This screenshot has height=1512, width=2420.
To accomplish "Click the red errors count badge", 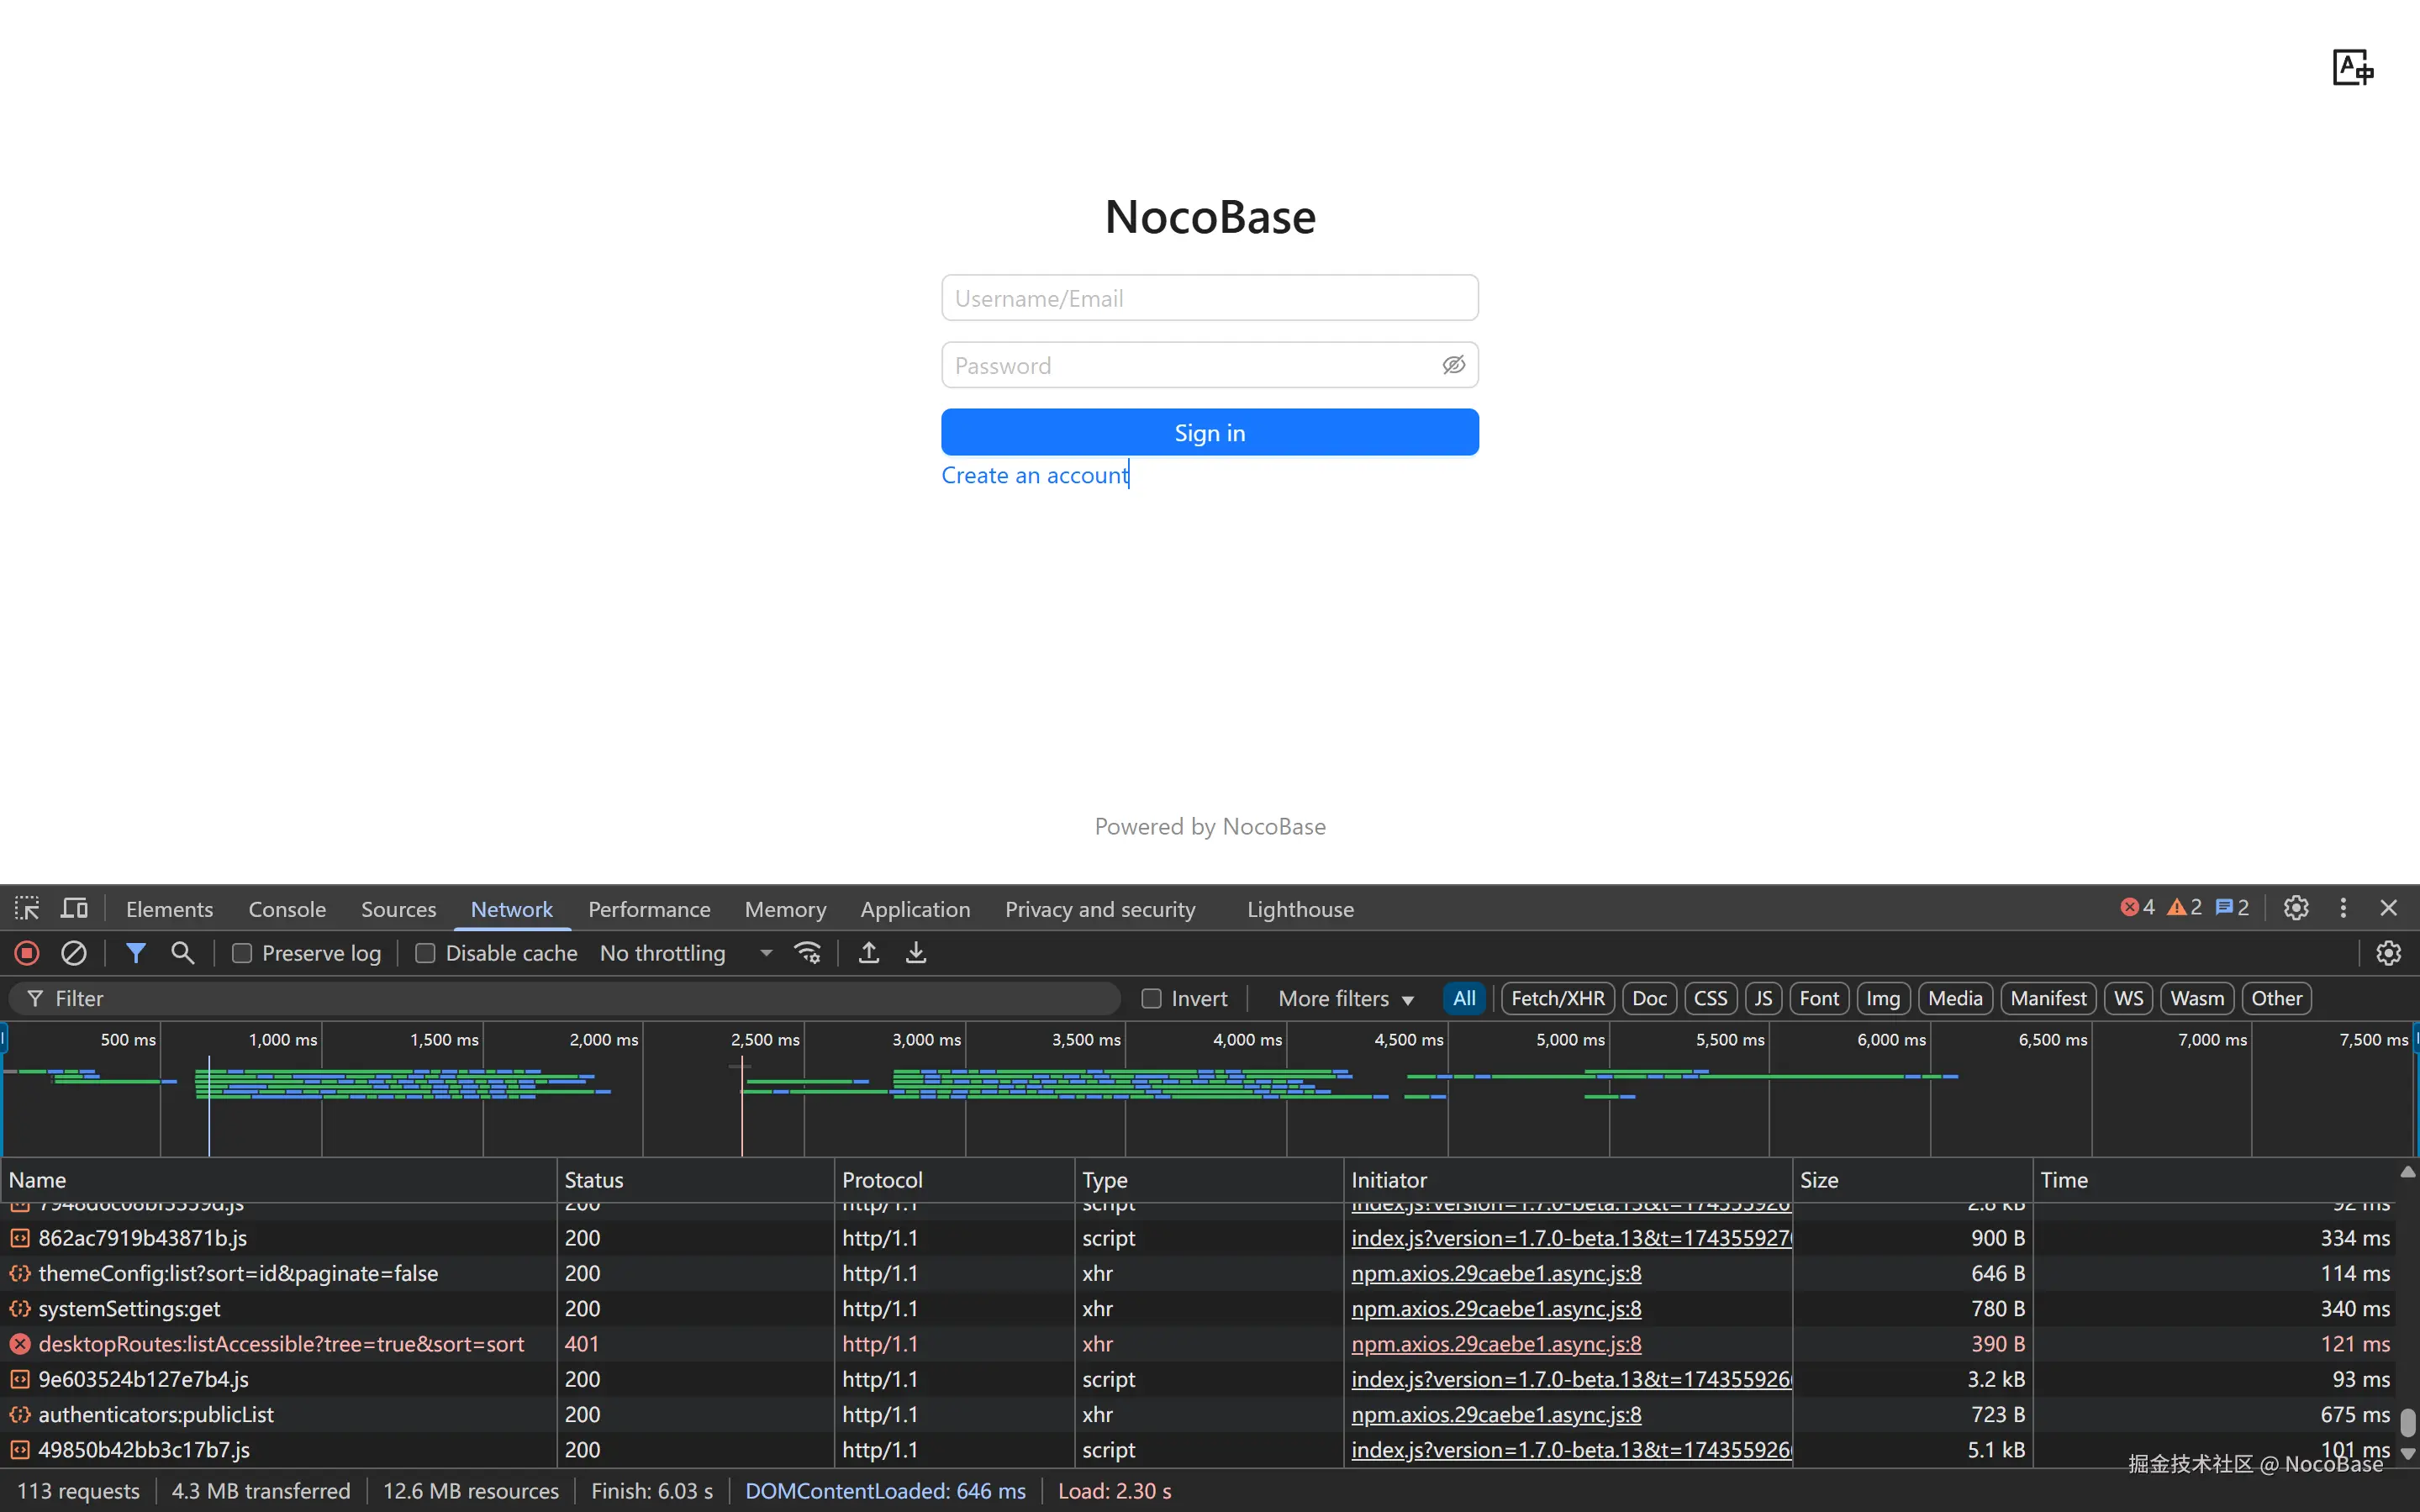I will click(2137, 908).
